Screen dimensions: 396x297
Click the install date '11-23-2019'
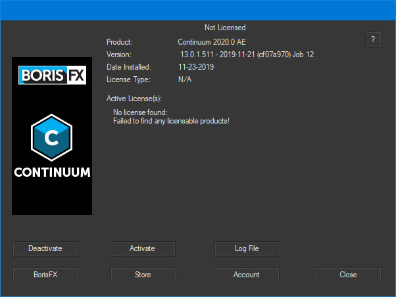(196, 67)
